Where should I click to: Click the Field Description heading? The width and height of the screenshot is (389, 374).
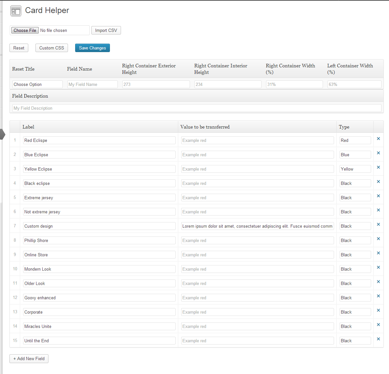(30, 96)
